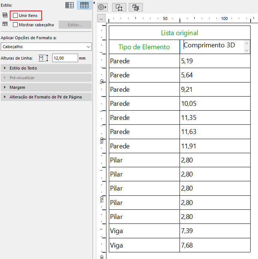The width and height of the screenshot is (258, 259).
Task: Select the cell with value 5,19
Action: click(215, 61)
